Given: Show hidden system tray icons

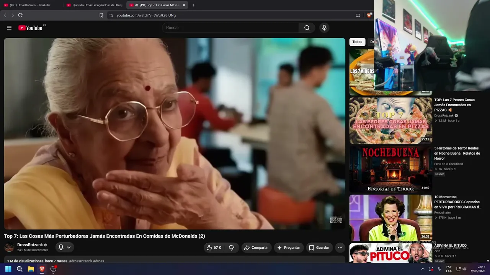Looking at the screenshot, I should click(x=423, y=269).
